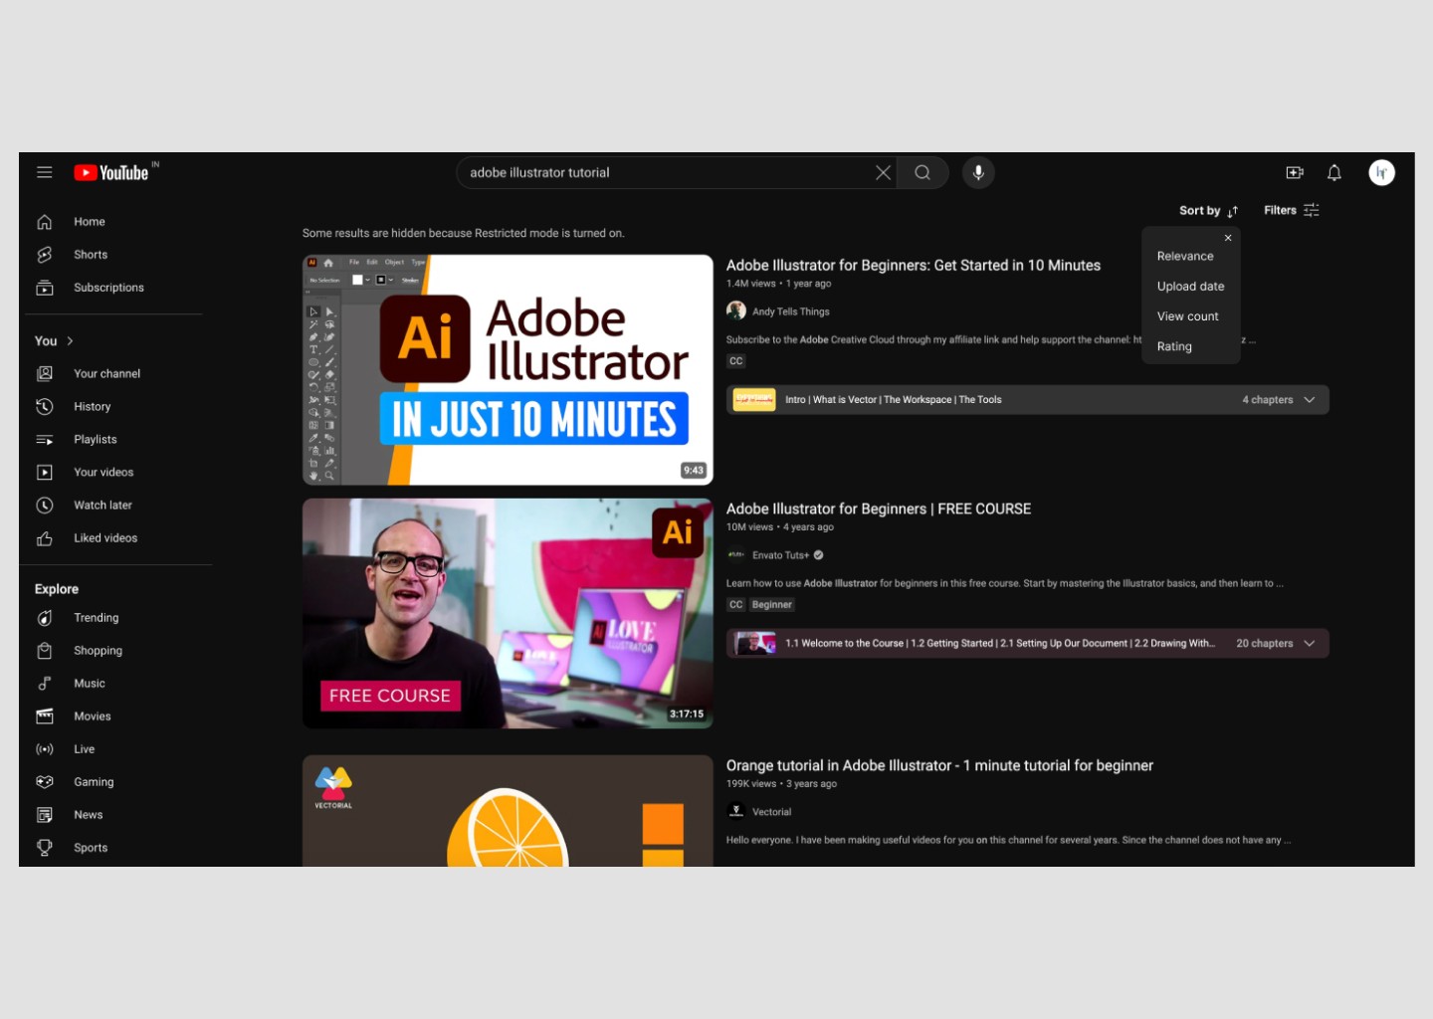Click the '1.4M views' text
1433x1019 pixels.
point(751,284)
